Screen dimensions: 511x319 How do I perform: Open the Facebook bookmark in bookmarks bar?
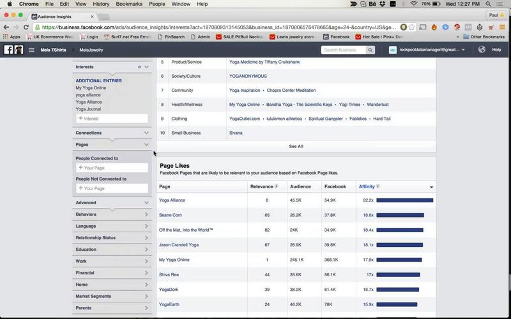pyautogui.click(x=337, y=37)
